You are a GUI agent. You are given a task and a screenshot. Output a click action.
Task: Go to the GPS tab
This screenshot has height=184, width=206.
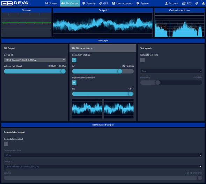104,3
